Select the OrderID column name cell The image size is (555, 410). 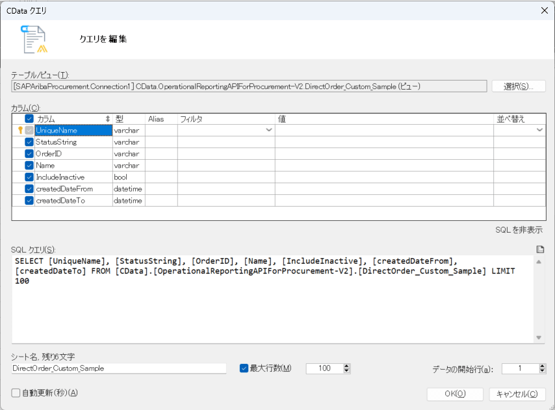tap(73, 153)
